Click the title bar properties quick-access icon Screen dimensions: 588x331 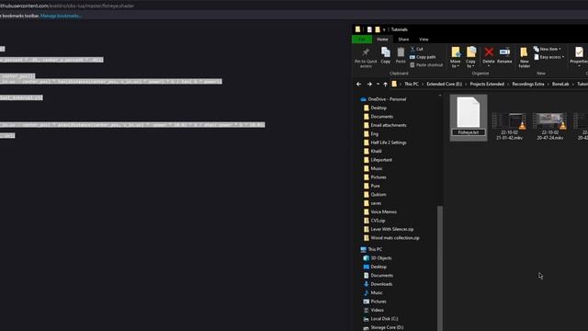tap(369, 29)
